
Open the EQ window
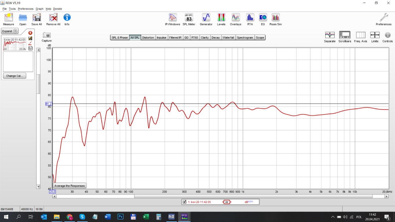[x=263, y=17]
